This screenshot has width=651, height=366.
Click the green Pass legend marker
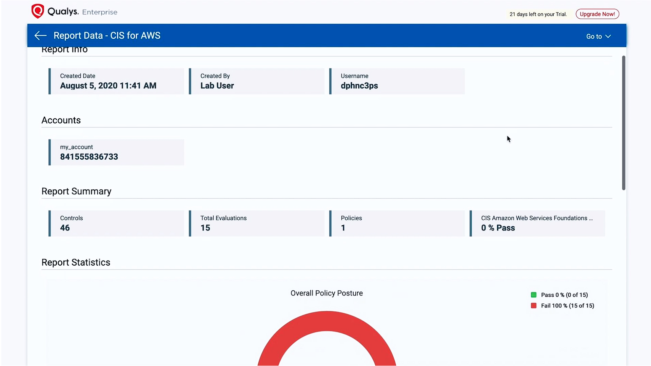pyautogui.click(x=534, y=294)
